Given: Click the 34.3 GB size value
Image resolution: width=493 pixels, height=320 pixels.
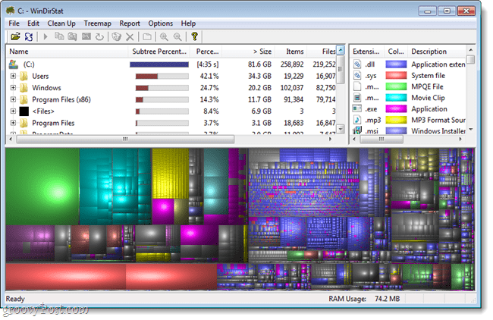Looking at the screenshot, I should (x=259, y=76).
